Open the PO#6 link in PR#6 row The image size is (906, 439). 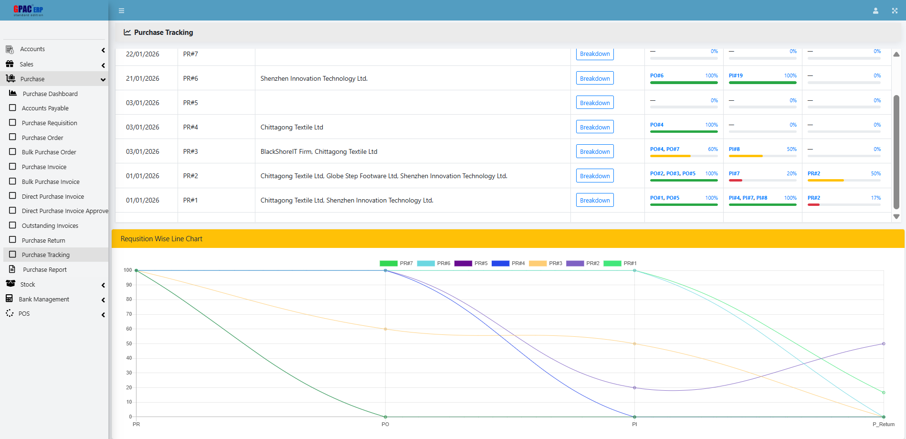click(x=657, y=75)
